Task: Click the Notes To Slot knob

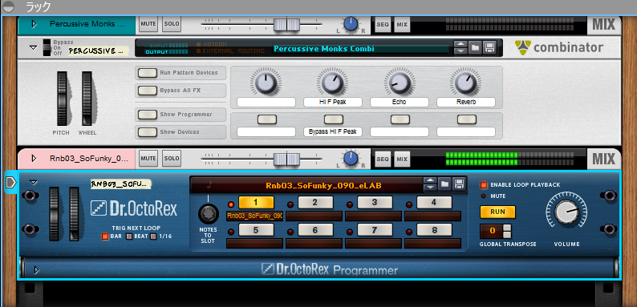Action: coord(208,213)
